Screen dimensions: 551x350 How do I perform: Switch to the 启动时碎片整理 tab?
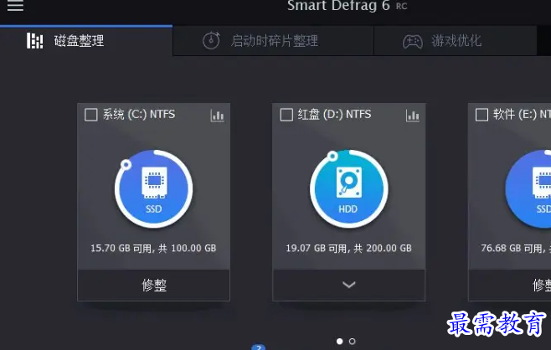click(273, 41)
